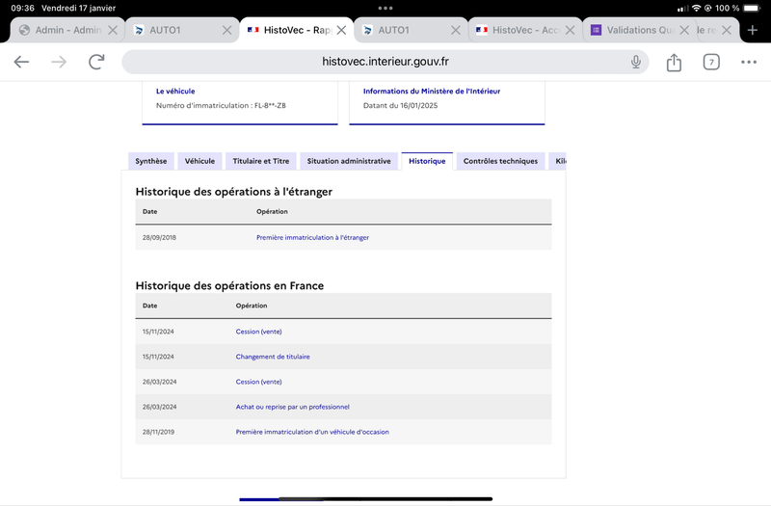The image size is (771, 506).
Task: Click the histovec.interieur.gouv.fr address field
Action: [x=385, y=62]
